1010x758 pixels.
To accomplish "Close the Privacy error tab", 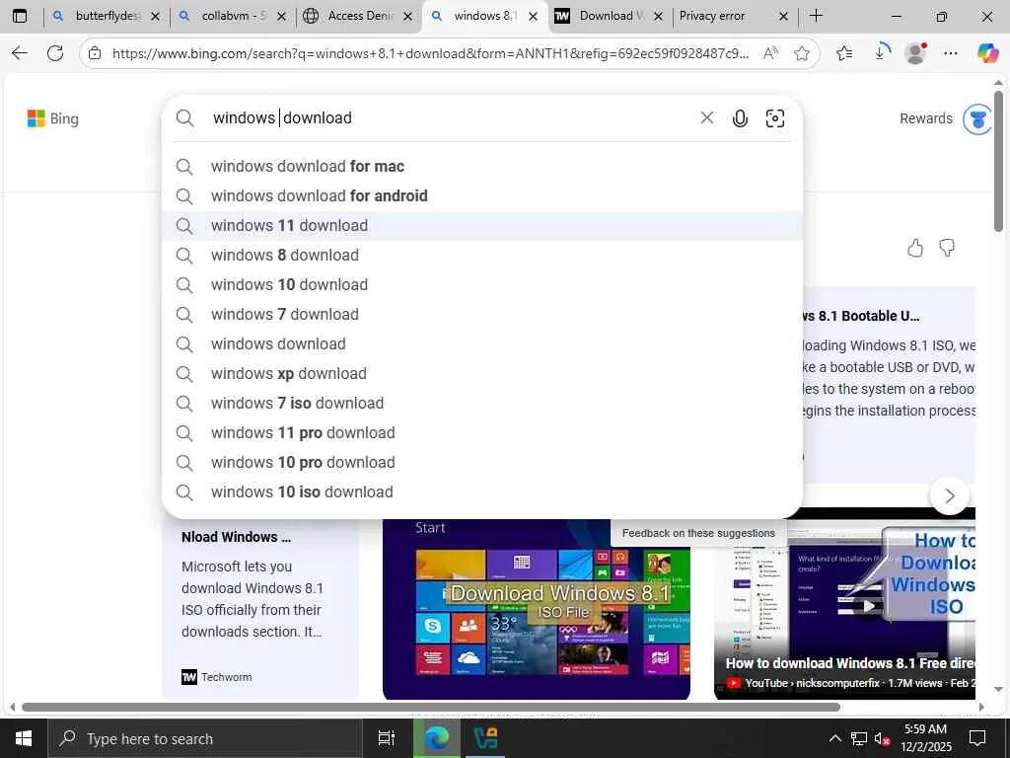I will pyautogui.click(x=783, y=17).
